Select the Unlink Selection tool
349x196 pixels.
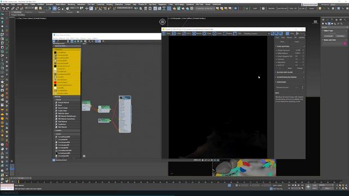coord(17,9)
